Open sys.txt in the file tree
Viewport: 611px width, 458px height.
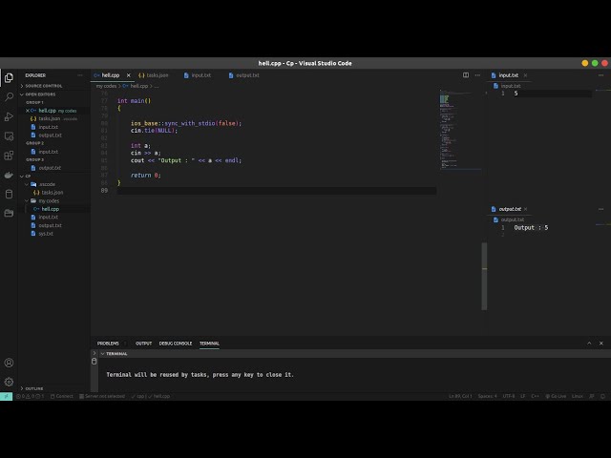click(x=46, y=234)
